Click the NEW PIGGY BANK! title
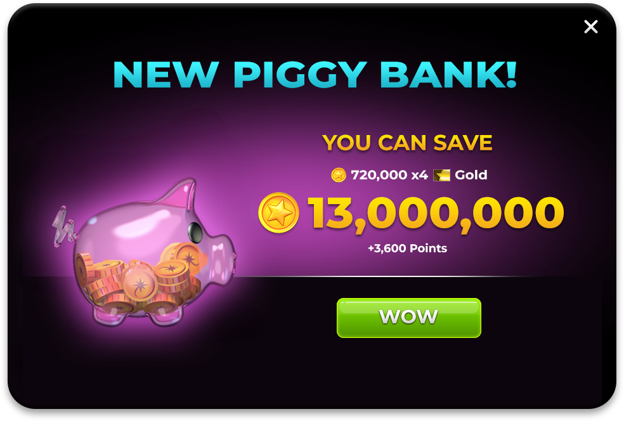 point(315,74)
